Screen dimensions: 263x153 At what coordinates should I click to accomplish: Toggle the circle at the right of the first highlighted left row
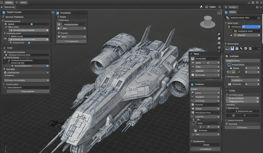click(x=47, y=30)
